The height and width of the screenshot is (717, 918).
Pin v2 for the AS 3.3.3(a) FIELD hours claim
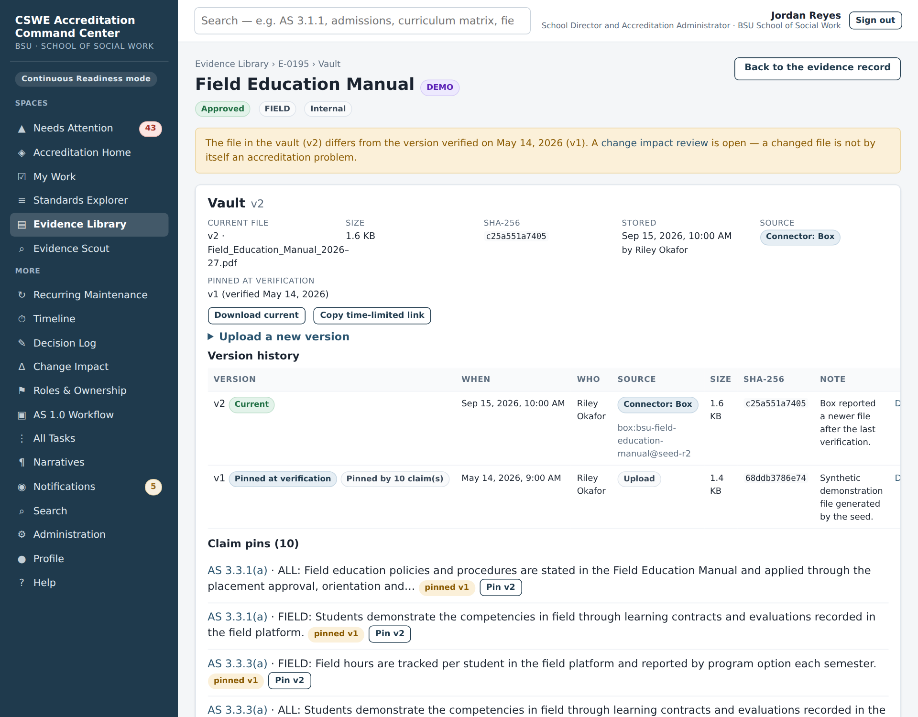pyautogui.click(x=289, y=681)
